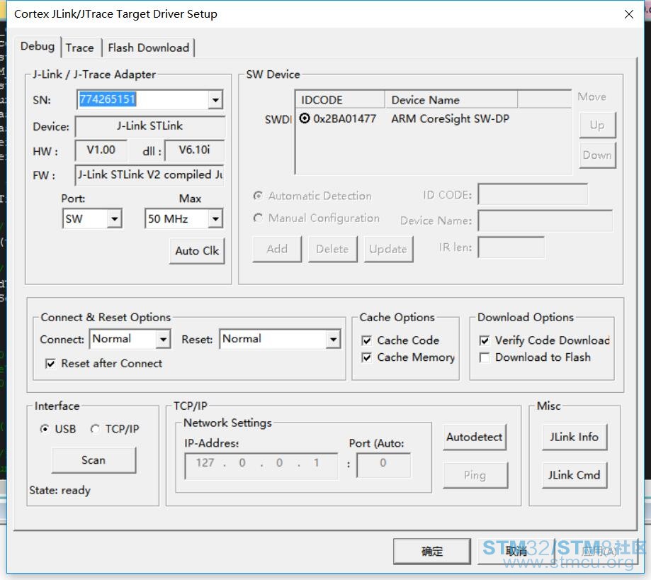Toggle the Cache Memory checkbox
651x580 pixels.
click(x=367, y=358)
